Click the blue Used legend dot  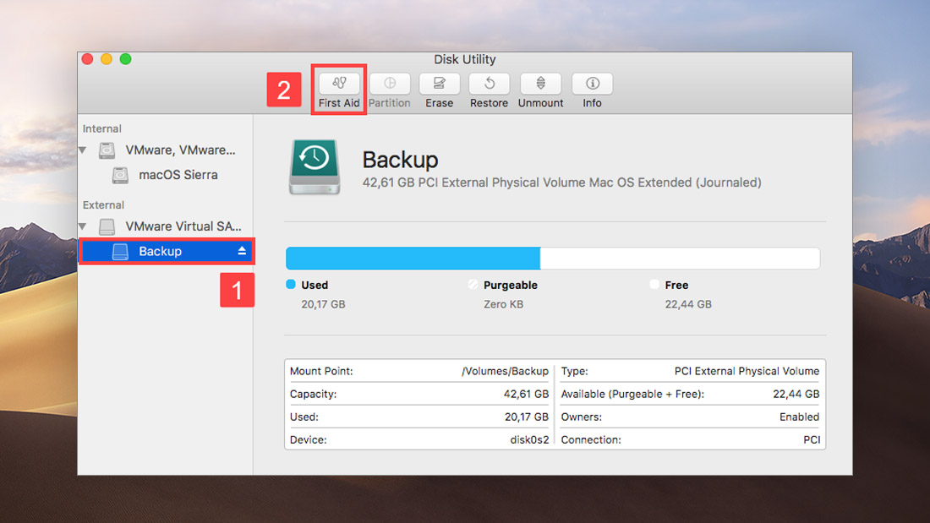(x=291, y=284)
